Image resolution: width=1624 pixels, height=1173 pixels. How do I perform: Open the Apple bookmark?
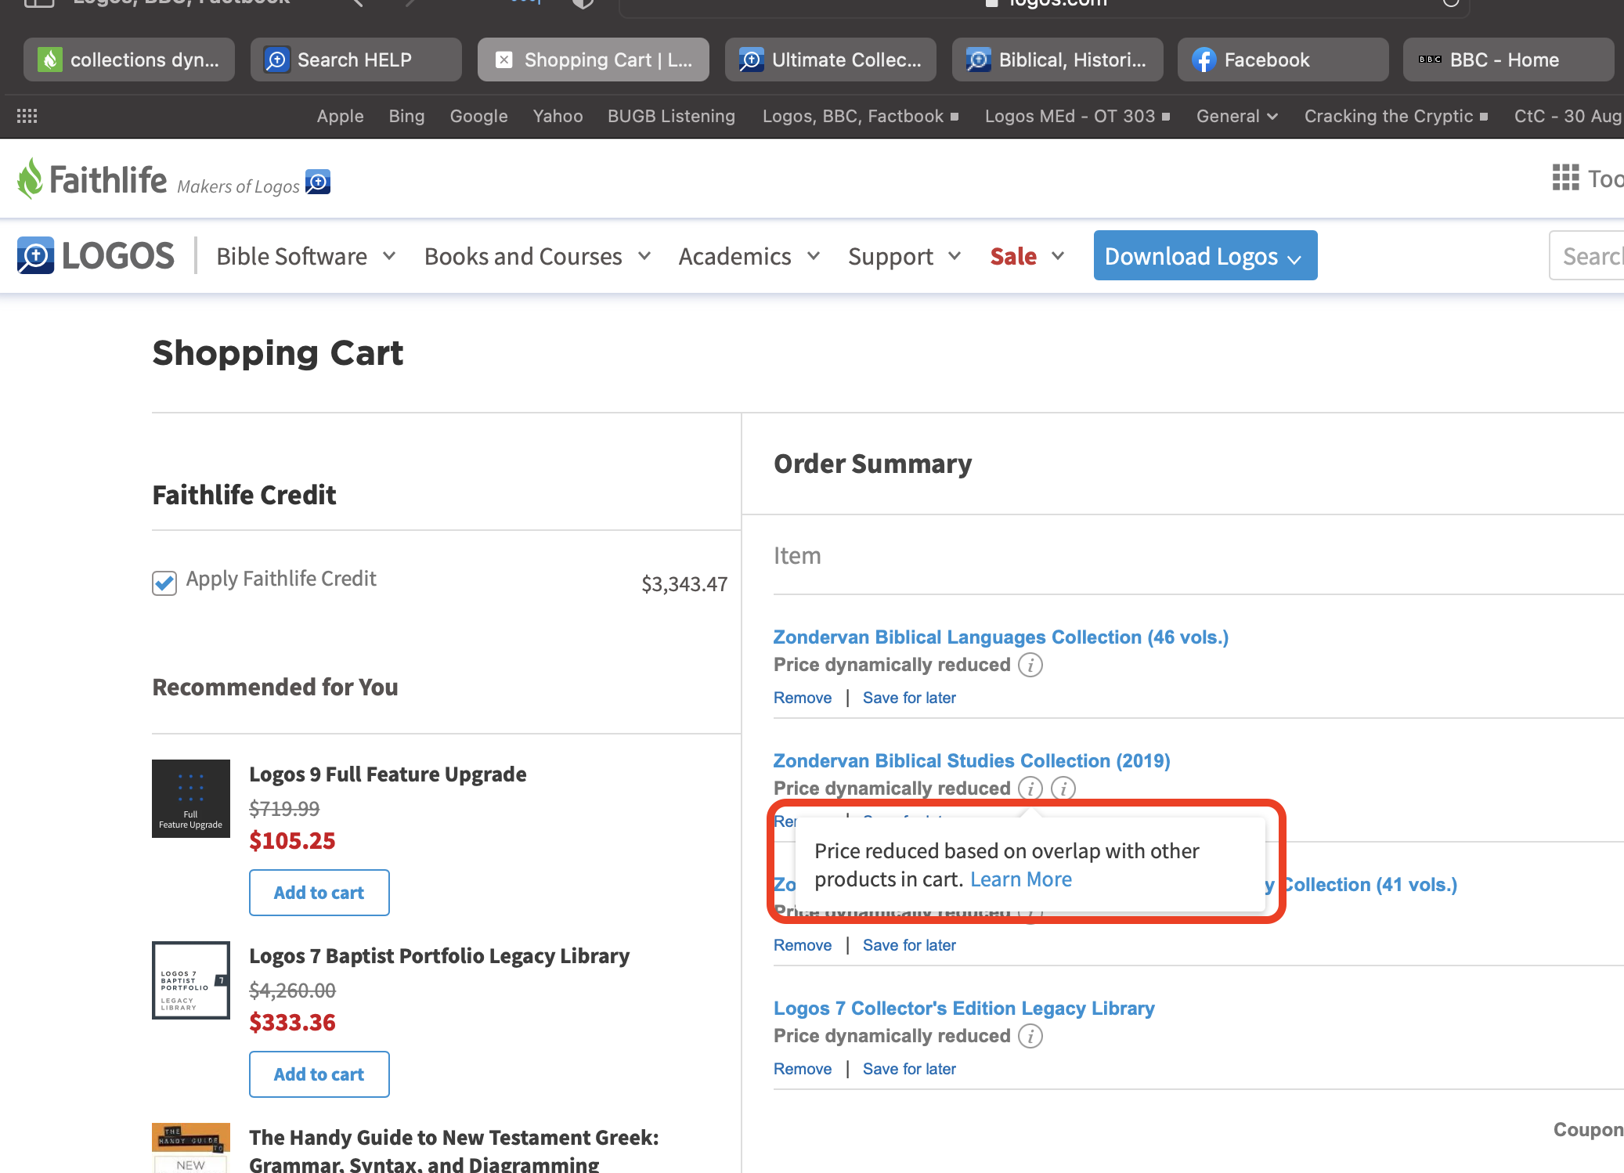tap(340, 116)
